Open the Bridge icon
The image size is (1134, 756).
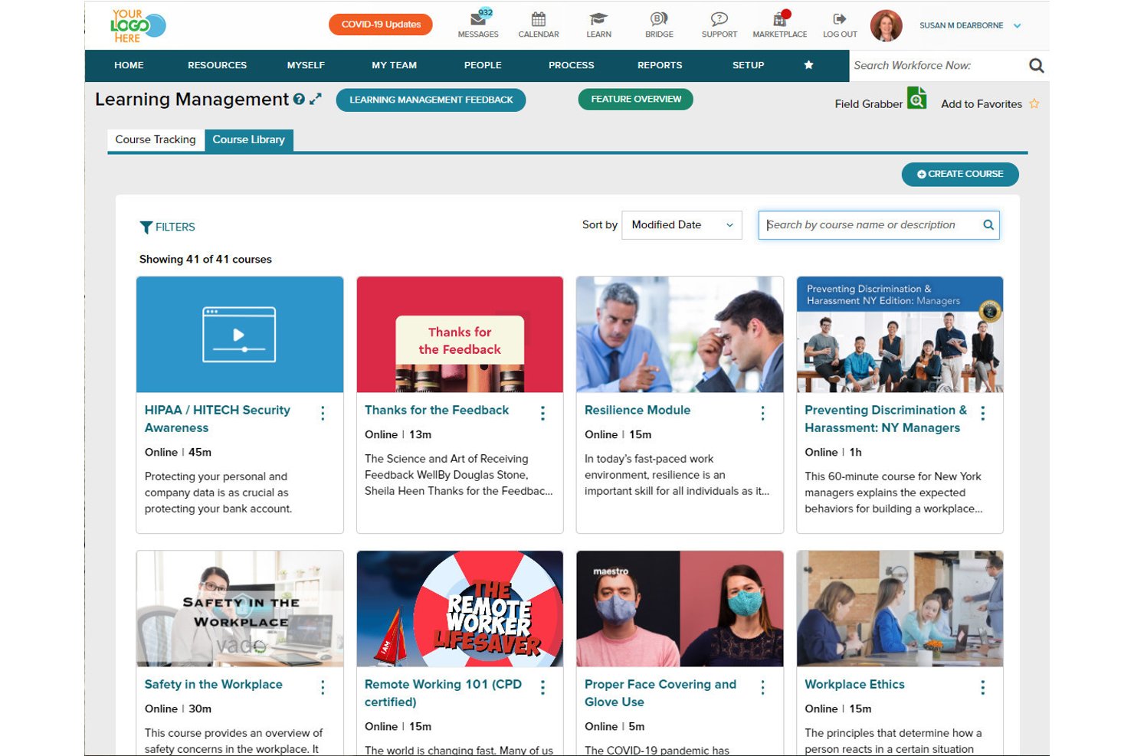pos(659,19)
